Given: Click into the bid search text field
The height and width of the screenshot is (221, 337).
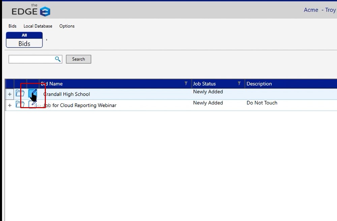Looking at the screenshot, I should coord(31,59).
